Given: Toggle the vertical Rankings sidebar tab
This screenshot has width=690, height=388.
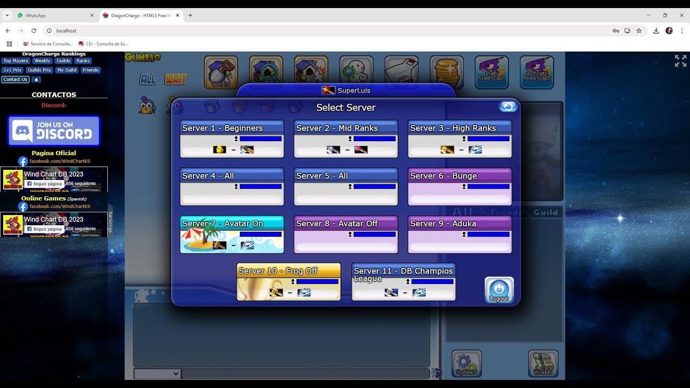Looking at the screenshot, I should pyautogui.click(x=111, y=221).
